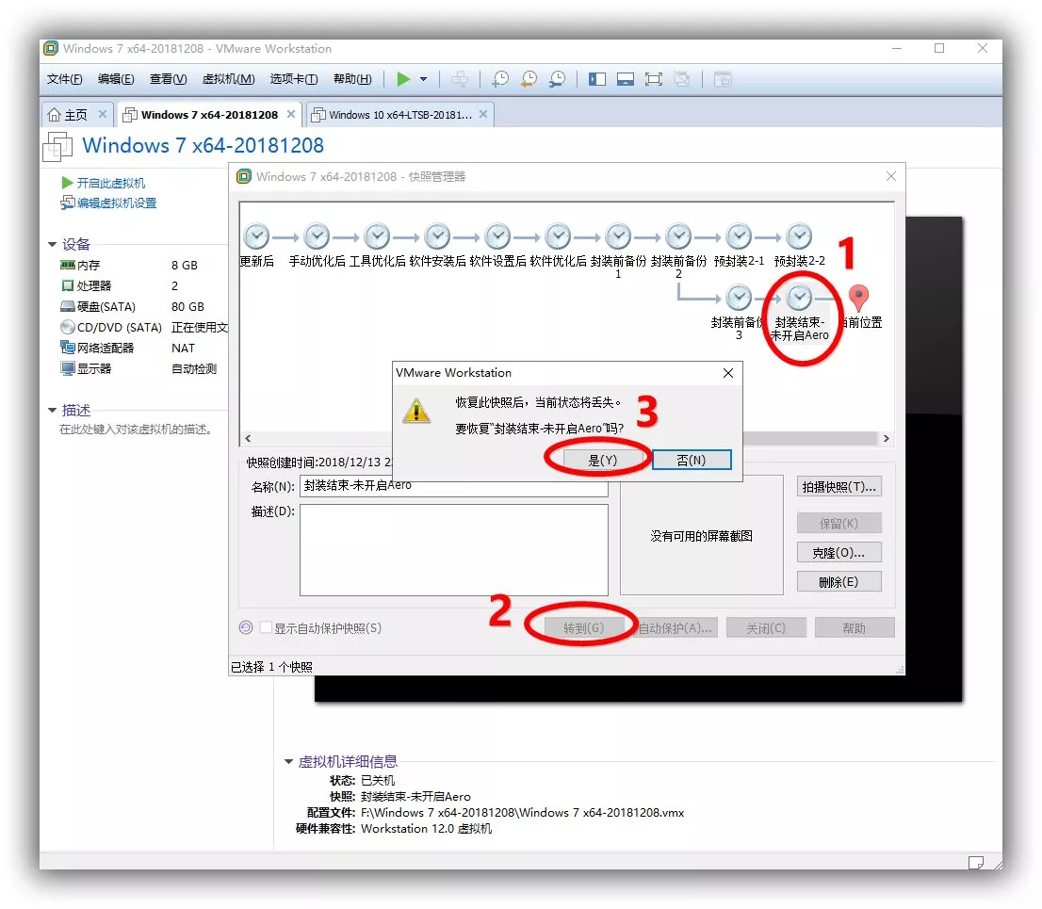Open the 虚拟机(M) menu

point(228,79)
